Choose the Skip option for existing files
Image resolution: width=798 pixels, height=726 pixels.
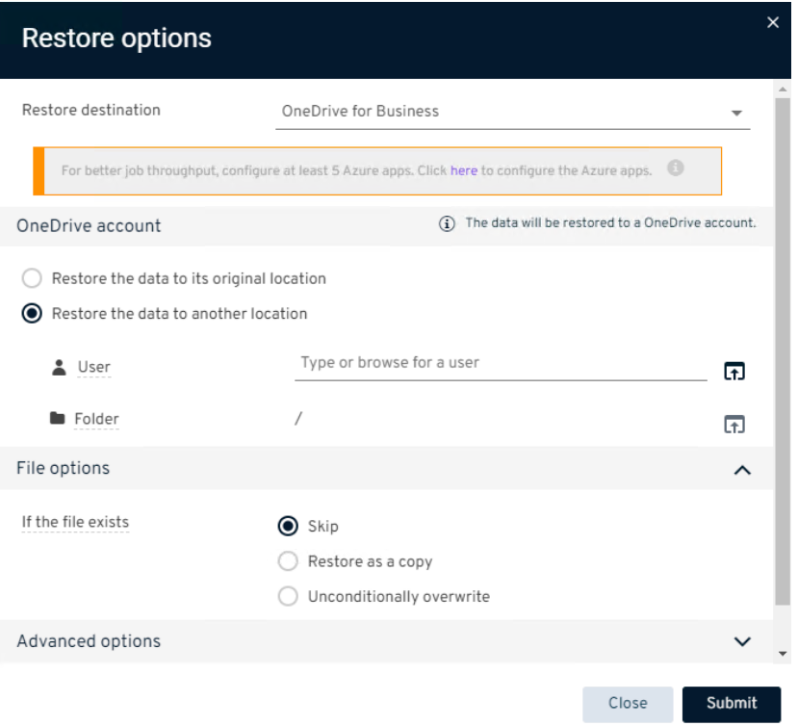pos(287,526)
